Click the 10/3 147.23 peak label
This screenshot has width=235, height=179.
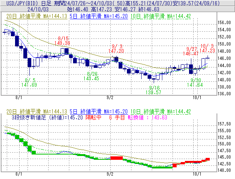point(207,48)
